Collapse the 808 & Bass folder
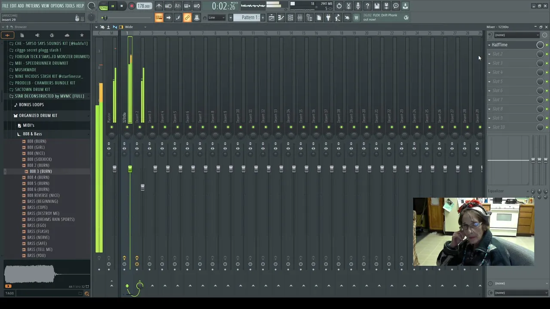 coord(32,134)
